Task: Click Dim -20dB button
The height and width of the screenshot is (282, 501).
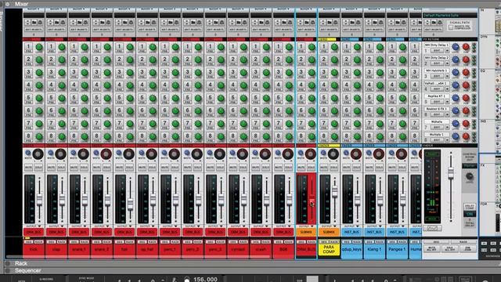Action: pyautogui.click(x=467, y=248)
